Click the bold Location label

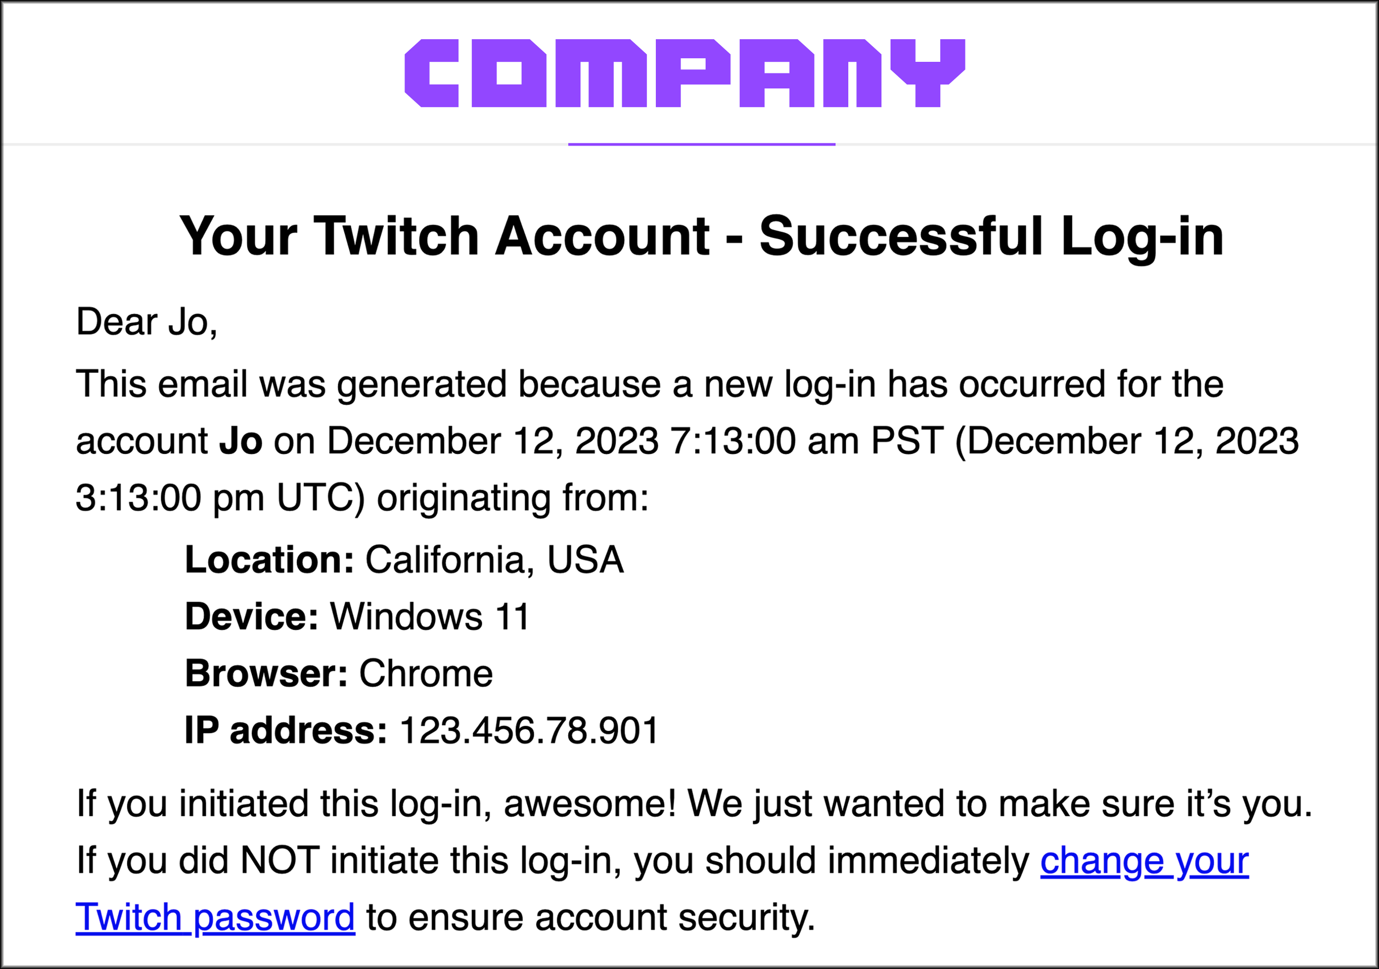(269, 560)
